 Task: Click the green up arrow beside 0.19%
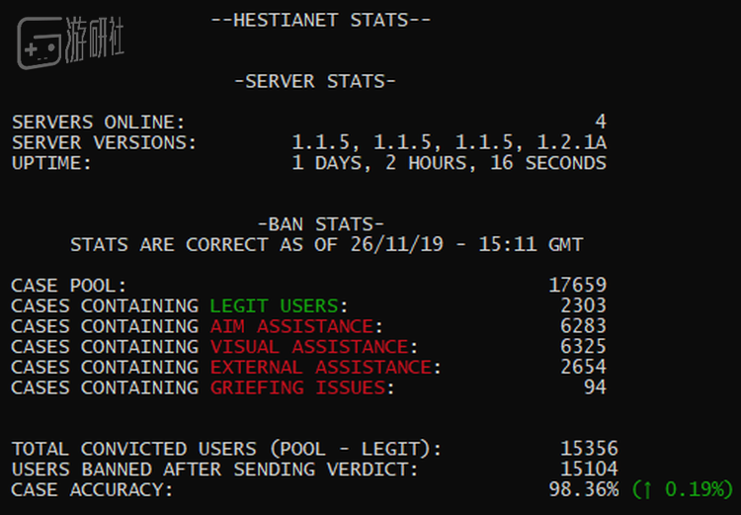644,490
